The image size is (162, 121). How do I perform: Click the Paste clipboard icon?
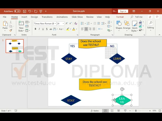point(5,23)
